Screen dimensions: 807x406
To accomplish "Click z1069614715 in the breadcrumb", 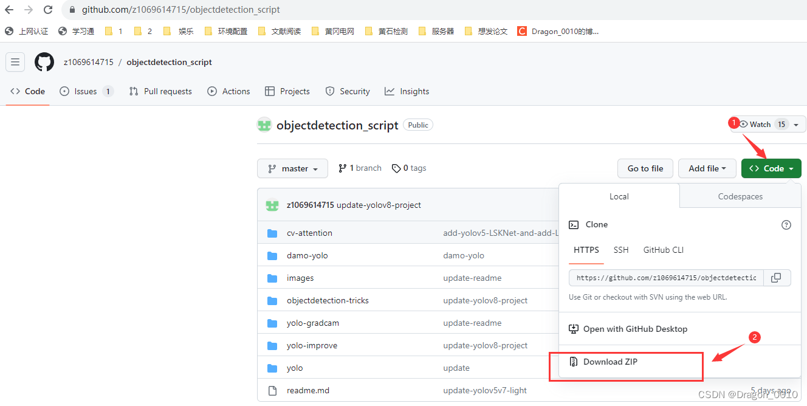I will [88, 62].
